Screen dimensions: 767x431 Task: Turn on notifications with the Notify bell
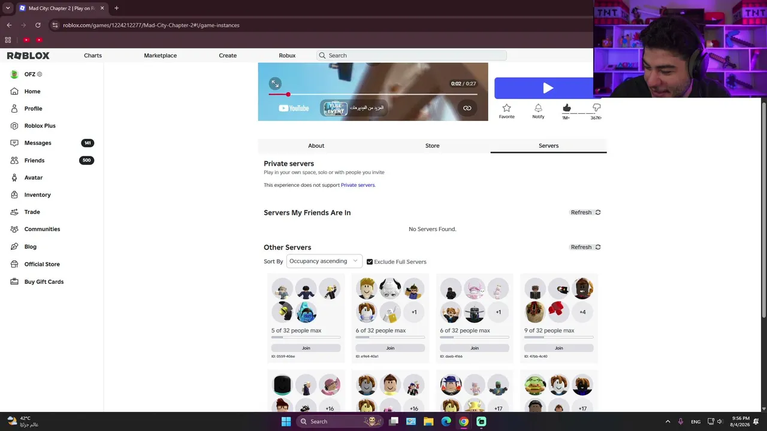click(538, 108)
